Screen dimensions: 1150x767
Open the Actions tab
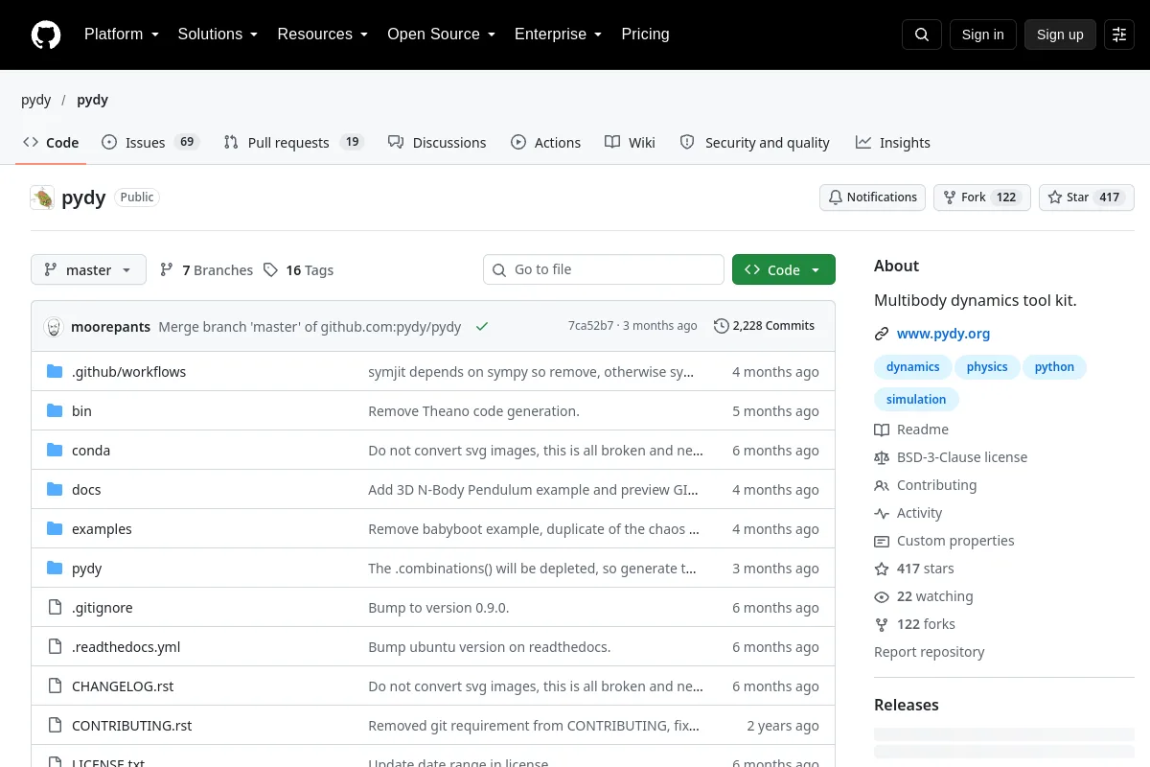tap(546, 143)
